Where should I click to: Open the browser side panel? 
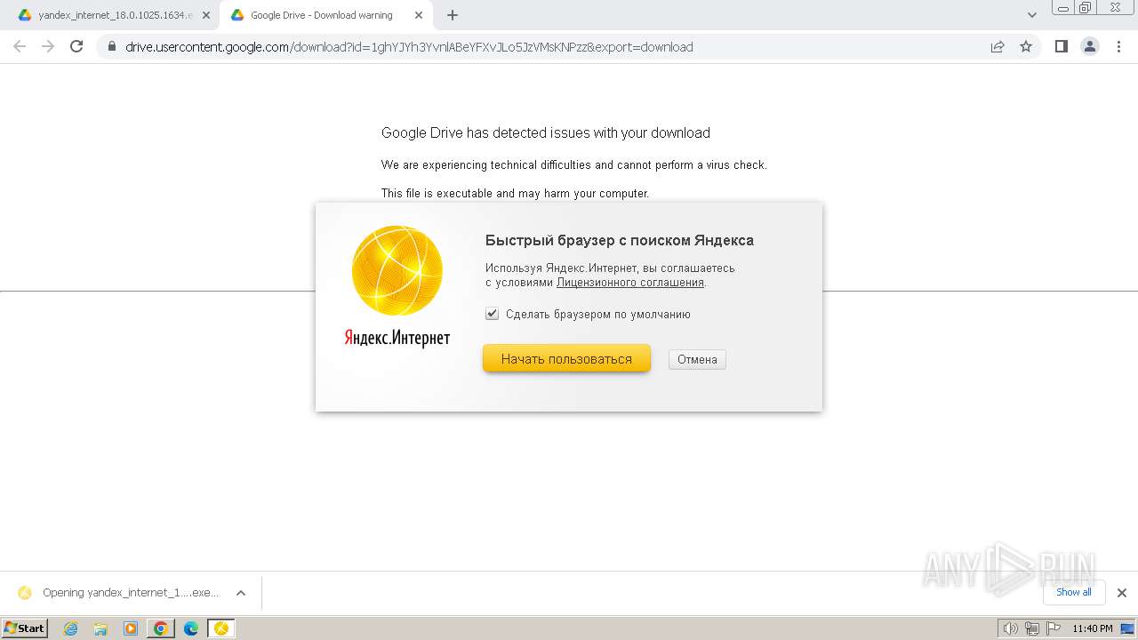pos(1062,47)
